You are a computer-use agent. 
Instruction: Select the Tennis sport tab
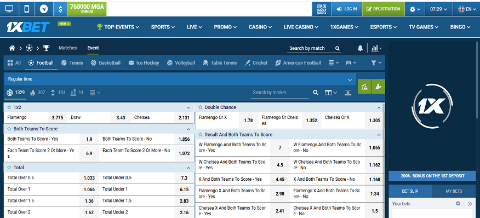pyautogui.click(x=72, y=63)
